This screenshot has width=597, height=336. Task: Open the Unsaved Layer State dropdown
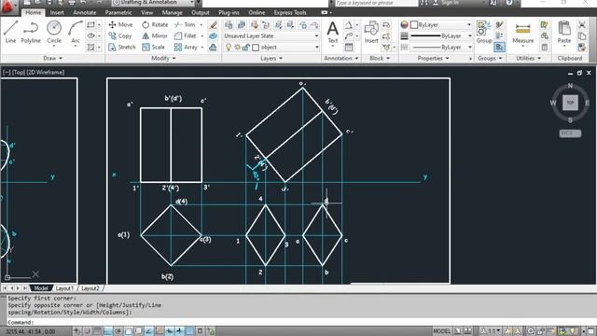pyautogui.click(x=271, y=35)
